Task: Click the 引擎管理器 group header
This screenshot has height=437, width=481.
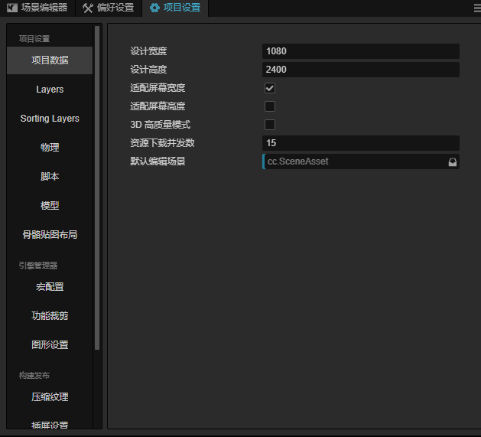Action: [38, 266]
